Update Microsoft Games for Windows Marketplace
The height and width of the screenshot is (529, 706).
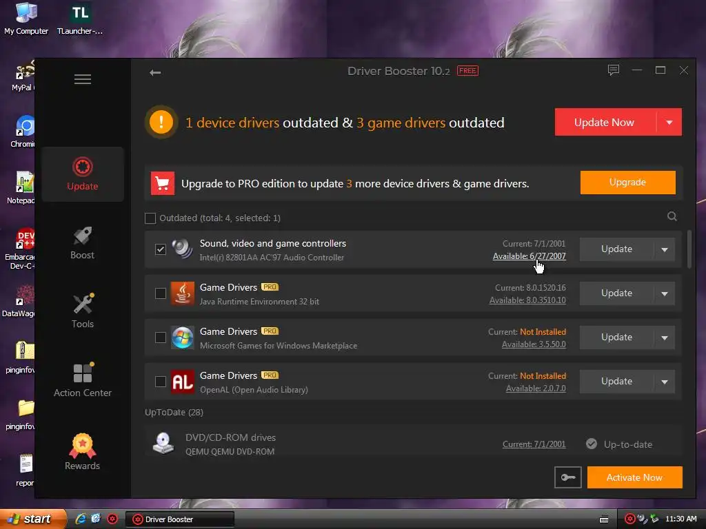coord(616,338)
